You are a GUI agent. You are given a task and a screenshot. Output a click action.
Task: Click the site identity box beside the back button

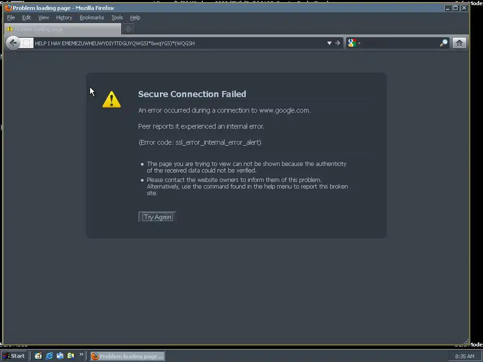[x=26, y=43]
